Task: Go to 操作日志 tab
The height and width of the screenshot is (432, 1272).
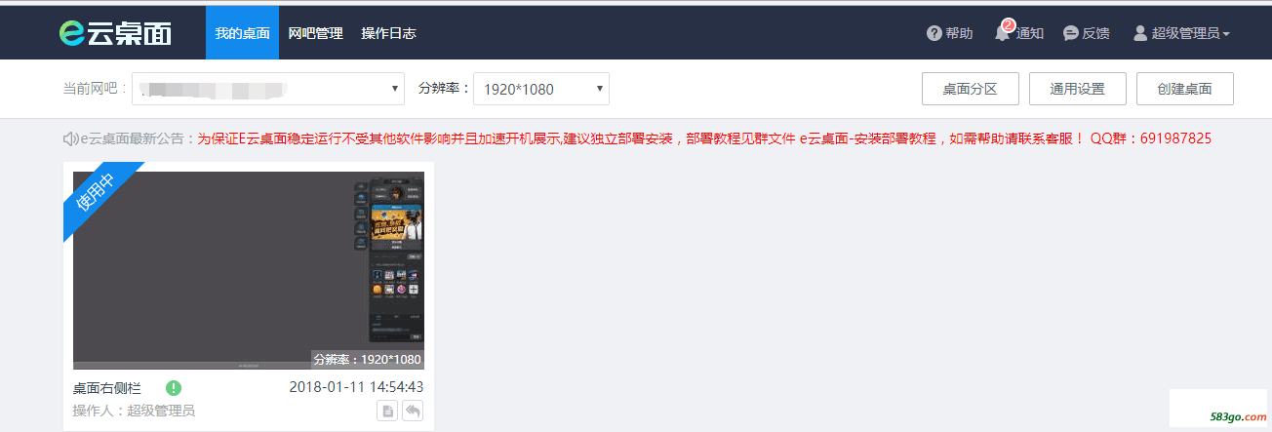Action: pyautogui.click(x=388, y=32)
